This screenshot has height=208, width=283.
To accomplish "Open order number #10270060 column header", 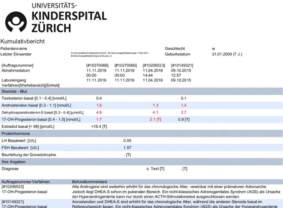I will [x=127, y=65].
